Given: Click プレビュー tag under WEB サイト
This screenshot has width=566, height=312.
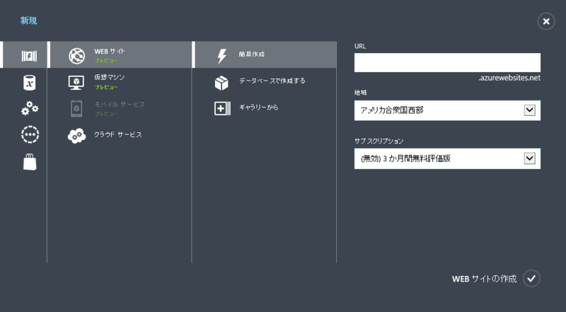Looking at the screenshot, I should (x=106, y=61).
